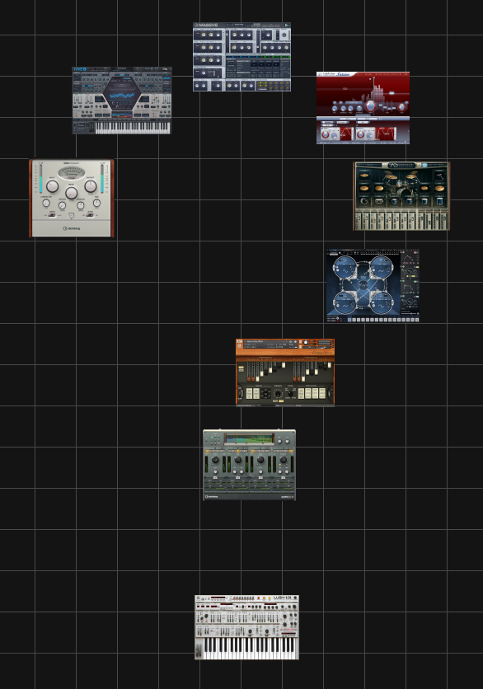Screen dimensions: 483x689
Task: Click the central Drive knob on the tube compressor
Action: pyautogui.click(x=71, y=193)
